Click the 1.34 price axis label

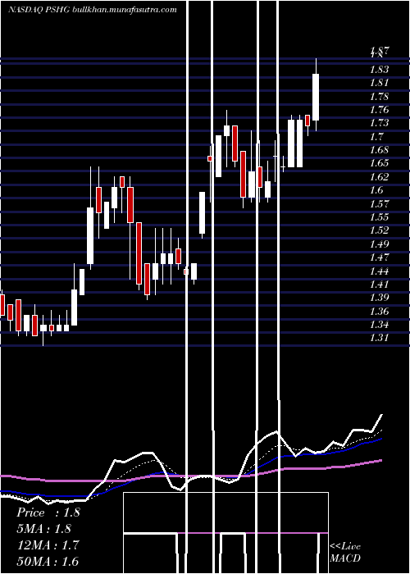tap(379, 325)
